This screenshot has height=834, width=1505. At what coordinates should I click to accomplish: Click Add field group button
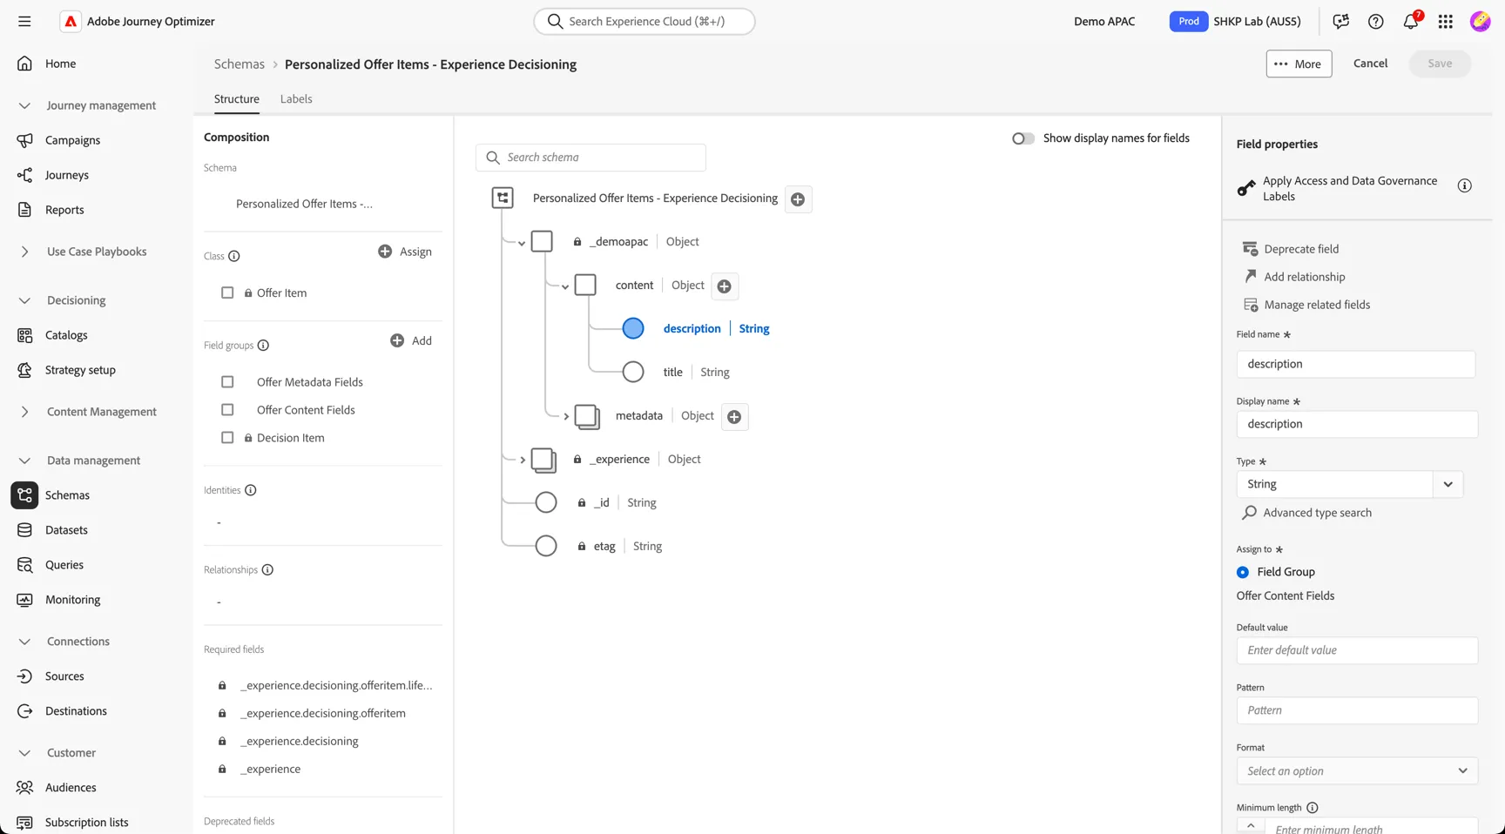[411, 340]
